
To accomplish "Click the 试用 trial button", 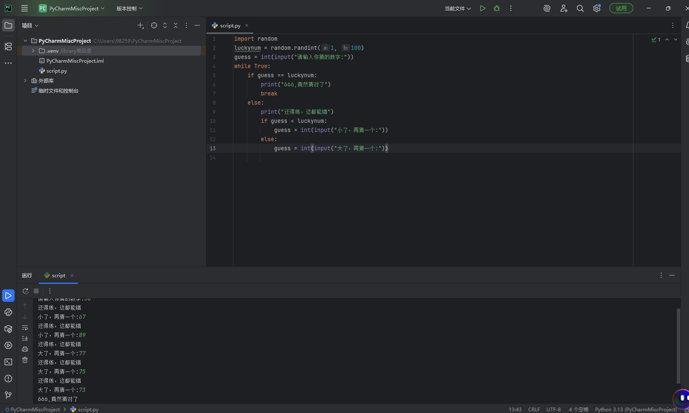I will point(621,8).
